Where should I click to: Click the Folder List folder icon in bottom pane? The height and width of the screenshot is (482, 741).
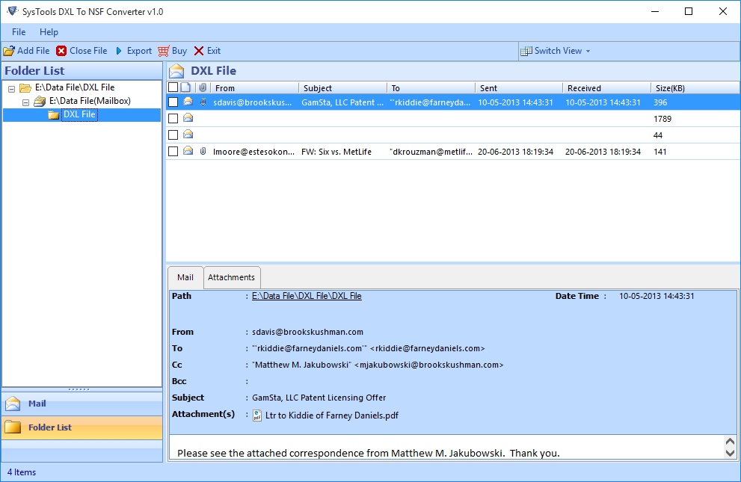(13, 427)
